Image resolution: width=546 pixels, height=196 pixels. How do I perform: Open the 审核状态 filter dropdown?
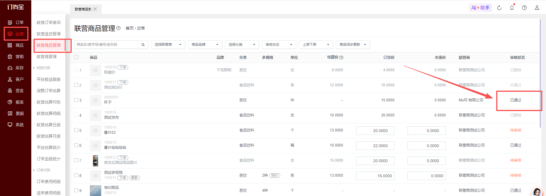pos(279,45)
